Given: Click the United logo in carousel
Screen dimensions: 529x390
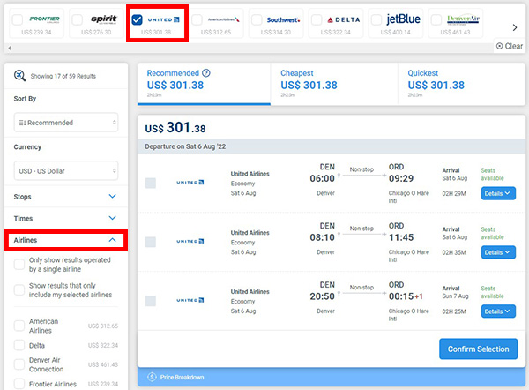Looking at the screenshot, I should pos(164,19).
